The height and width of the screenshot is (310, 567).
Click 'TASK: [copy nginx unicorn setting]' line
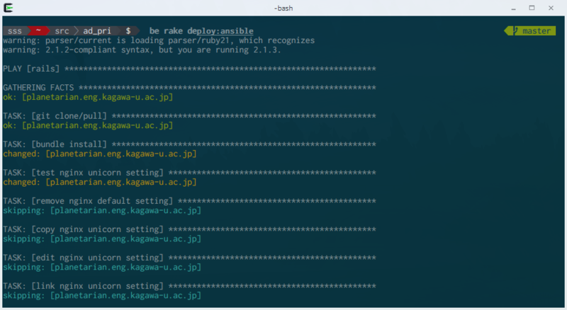click(189, 229)
